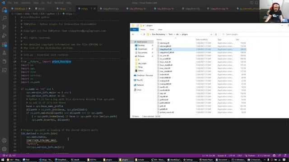Sort files by Date modified column

pos(201,40)
